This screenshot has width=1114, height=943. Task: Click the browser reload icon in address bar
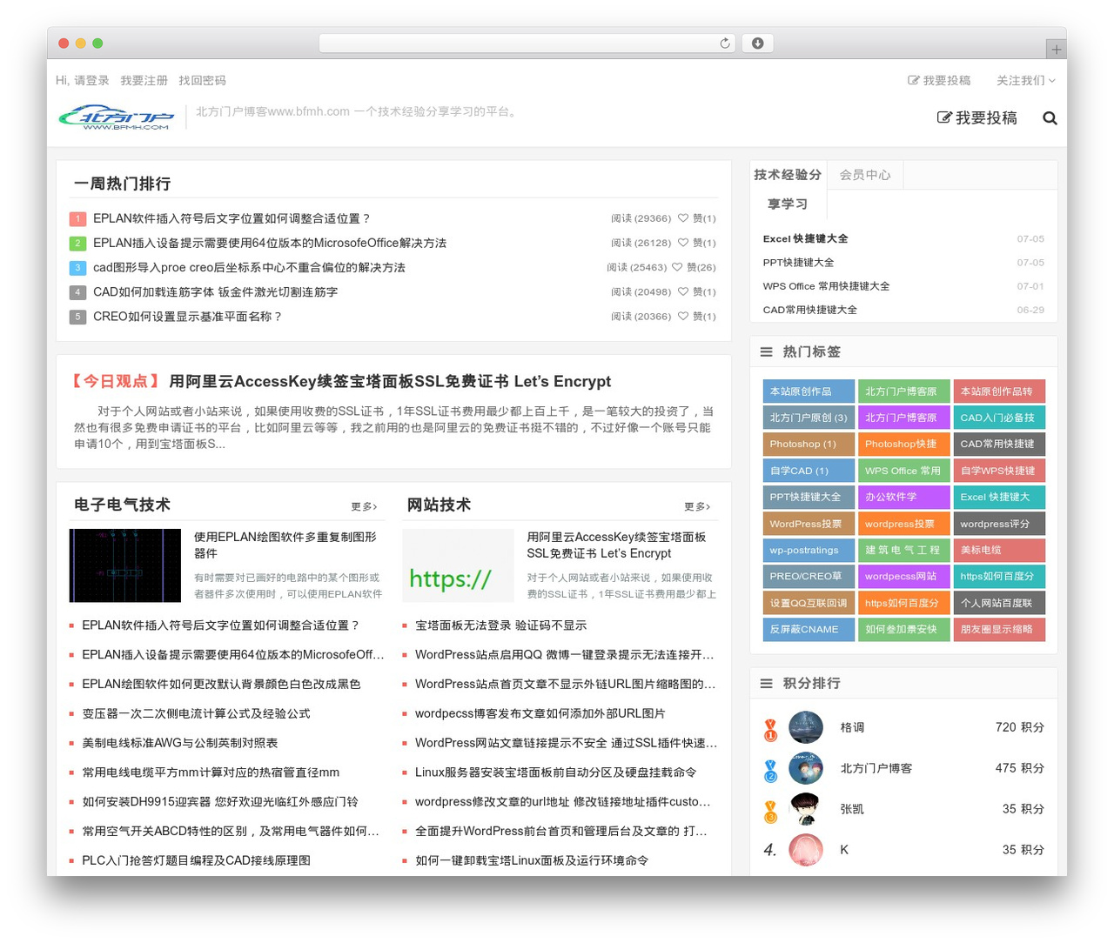pos(725,43)
